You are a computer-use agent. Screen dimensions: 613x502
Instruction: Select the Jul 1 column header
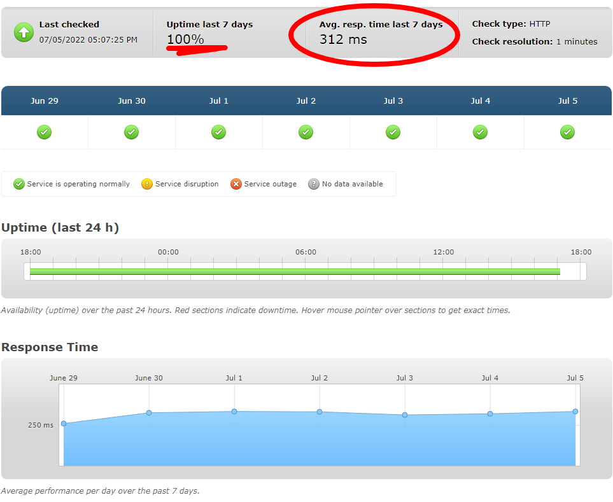tap(218, 101)
